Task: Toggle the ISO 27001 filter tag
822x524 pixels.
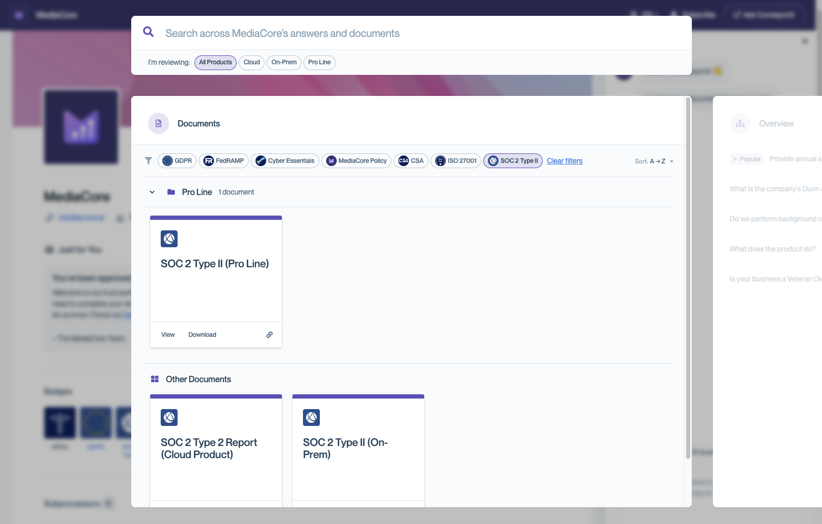Action: (456, 161)
